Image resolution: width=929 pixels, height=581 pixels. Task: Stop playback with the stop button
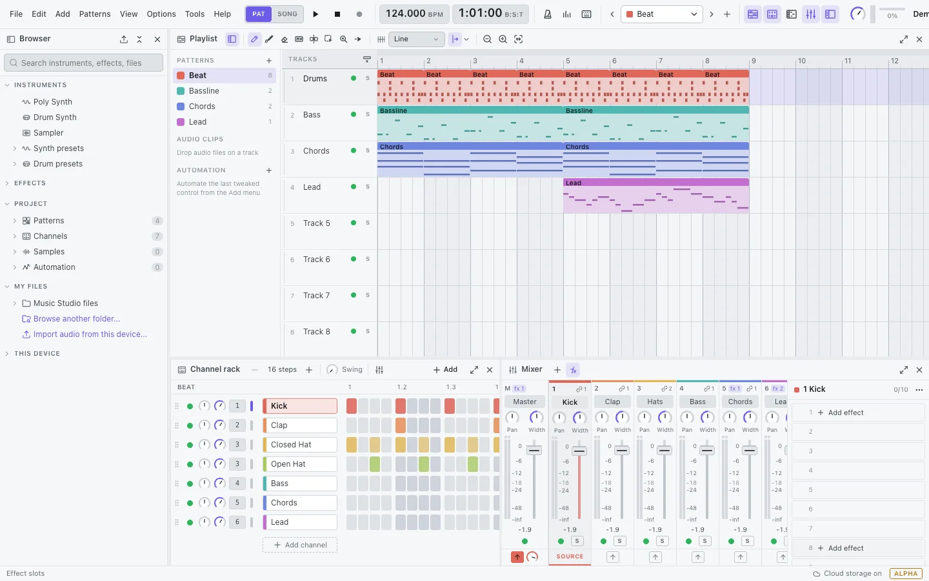337,14
